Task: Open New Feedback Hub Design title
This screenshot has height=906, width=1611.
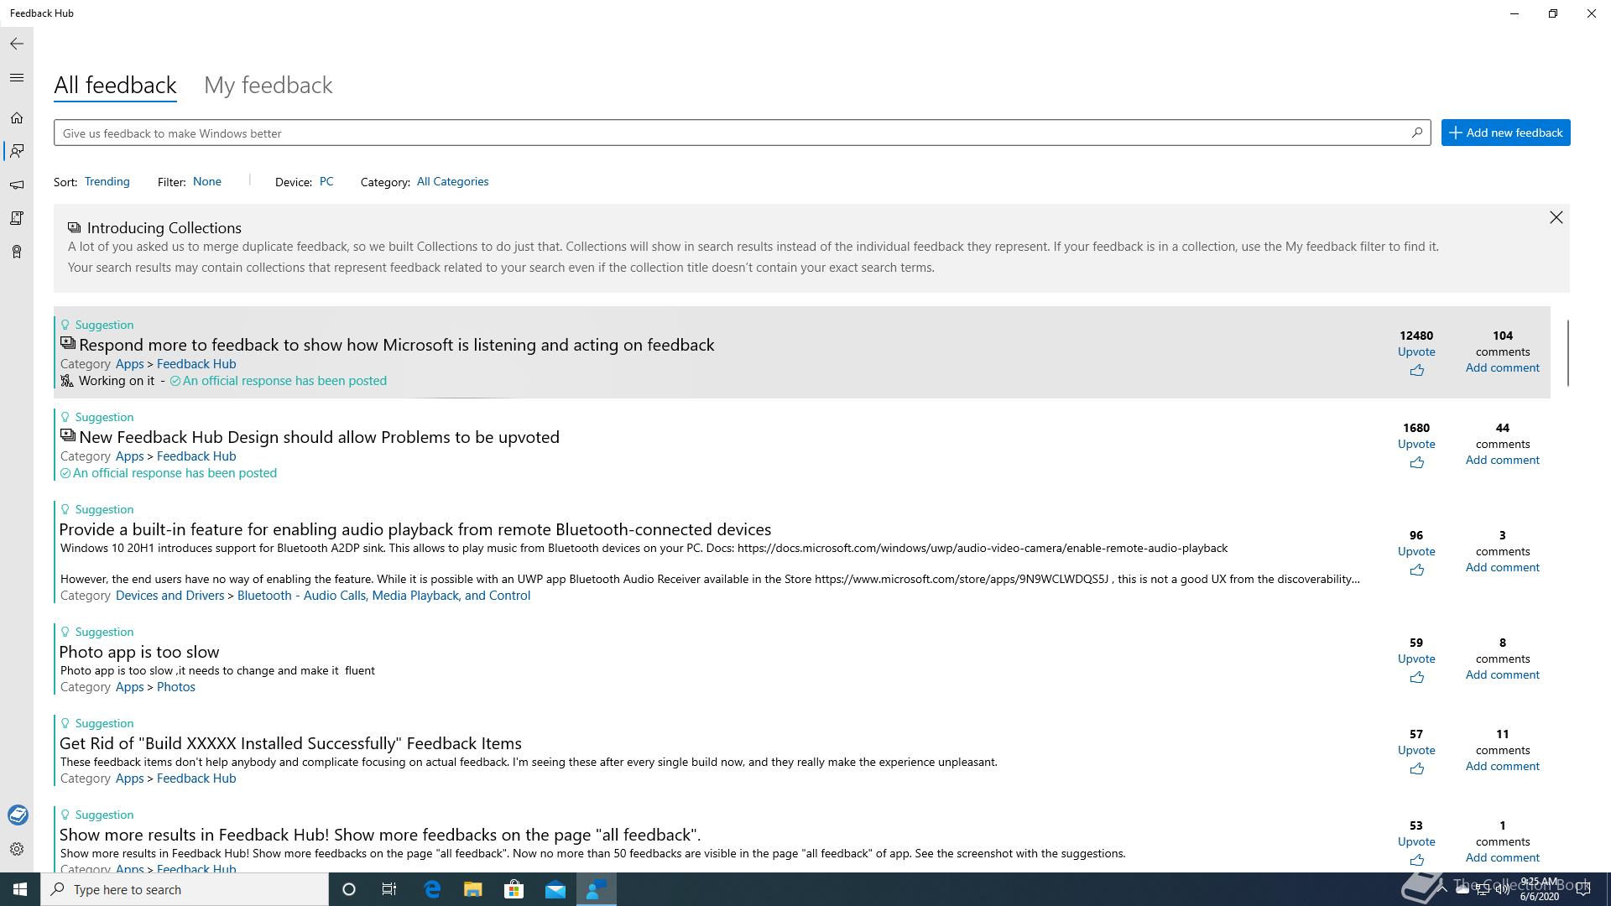Action: pos(319,437)
